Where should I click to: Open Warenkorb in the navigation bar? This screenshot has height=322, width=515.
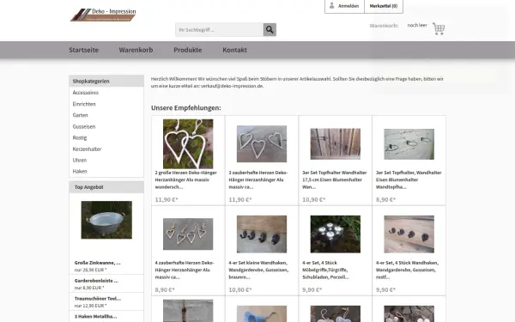(136, 50)
